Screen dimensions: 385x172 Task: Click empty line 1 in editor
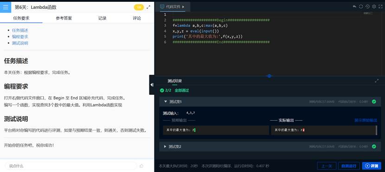click(x=267, y=14)
